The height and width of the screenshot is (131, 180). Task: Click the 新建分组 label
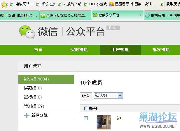39,115
